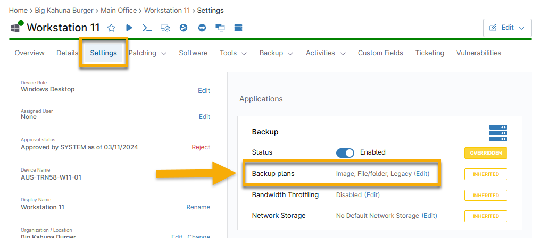Click the play (run action) icon
The image size is (533, 238).
click(129, 28)
